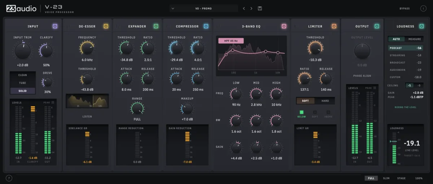
Task: Click the Output Level knob
Action: [362, 51]
